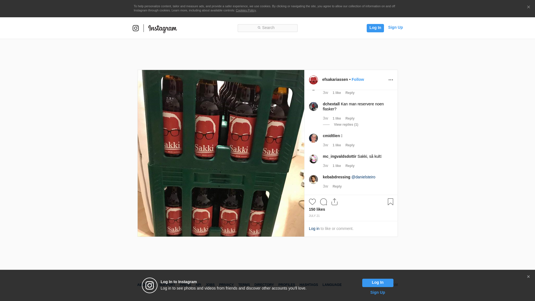535x301 pixels.
Task: Open dchextall's profile avatar
Action: [x=313, y=106]
